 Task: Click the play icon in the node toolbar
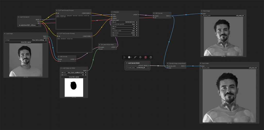click(125, 57)
